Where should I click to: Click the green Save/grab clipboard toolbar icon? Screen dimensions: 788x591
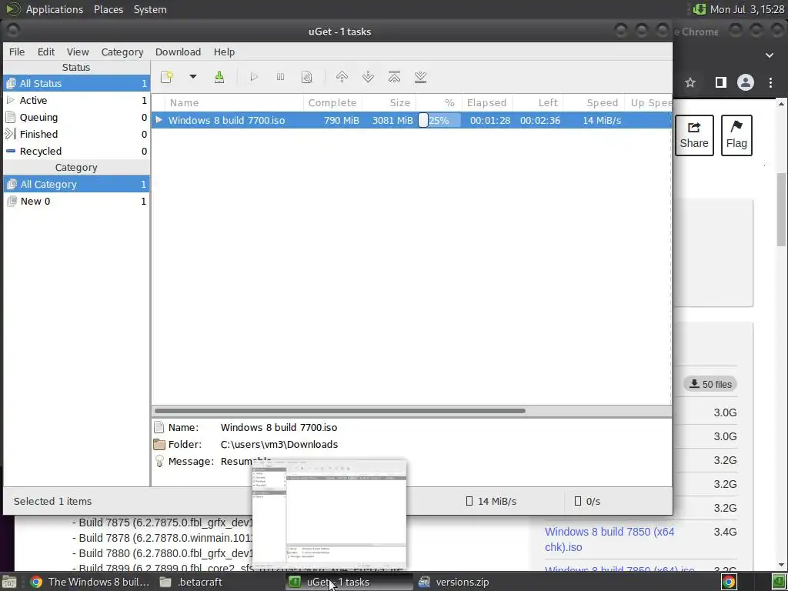[x=219, y=77]
